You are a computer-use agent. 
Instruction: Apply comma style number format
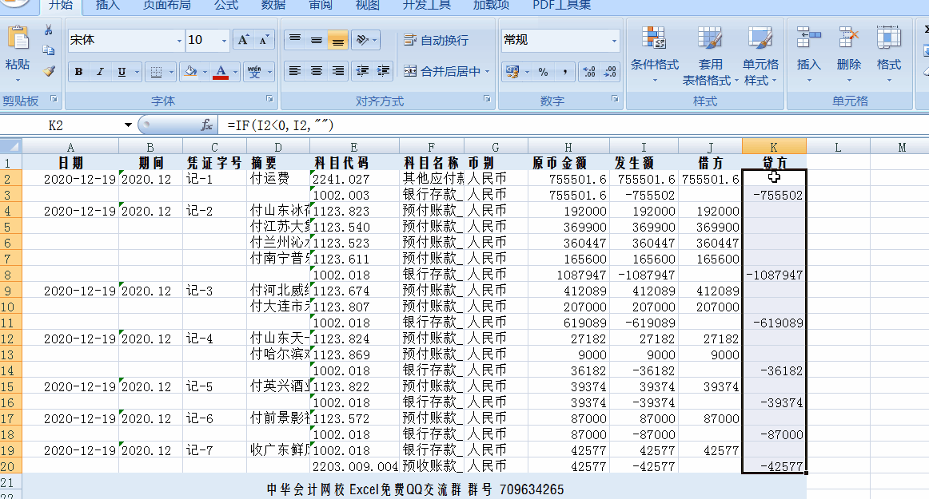[565, 72]
